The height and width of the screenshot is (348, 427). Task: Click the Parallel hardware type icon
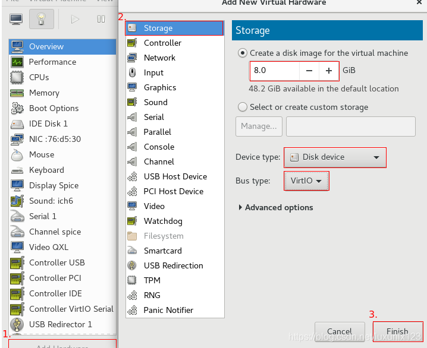tap(132, 132)
